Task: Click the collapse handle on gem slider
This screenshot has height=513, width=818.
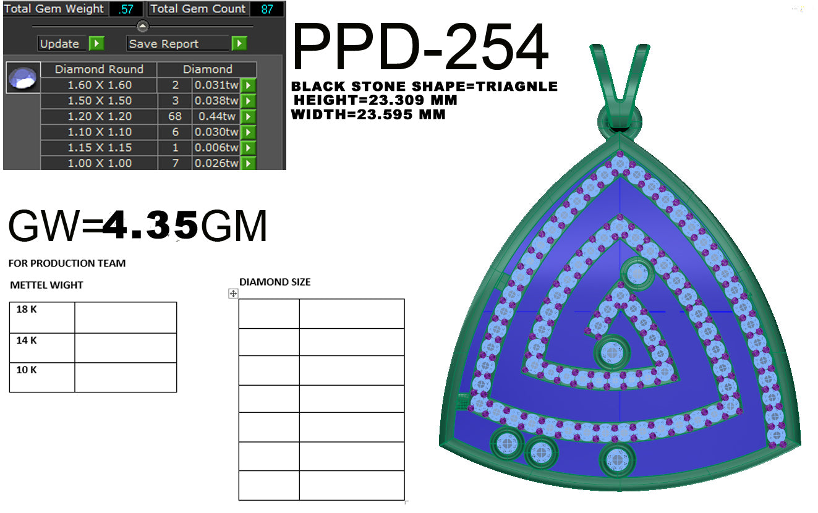Action: coord(143,26)
